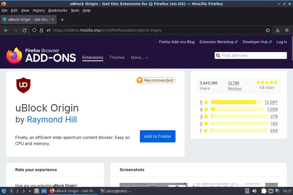The image size is (293, 195).
Task: Click the 4.8 Stars rating display
Action: (267, 85)
